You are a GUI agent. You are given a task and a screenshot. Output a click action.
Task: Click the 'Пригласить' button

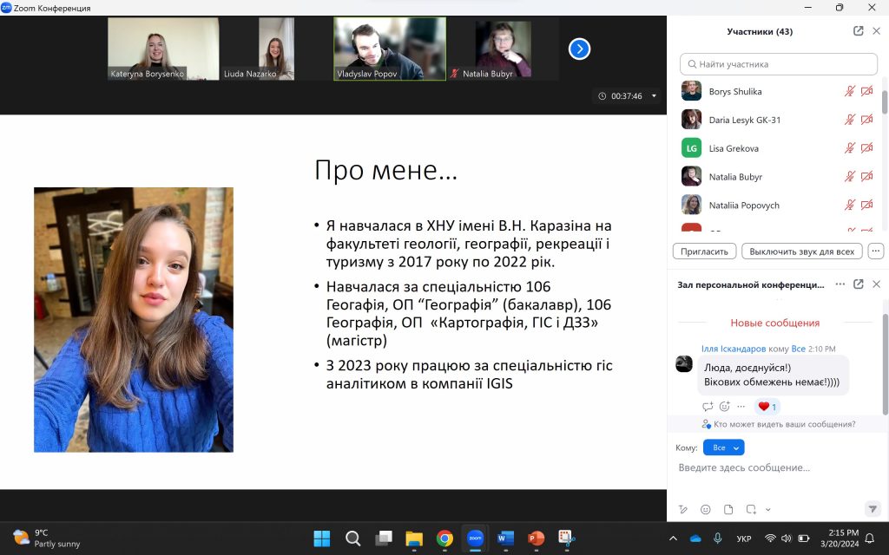tap(703, 251)
